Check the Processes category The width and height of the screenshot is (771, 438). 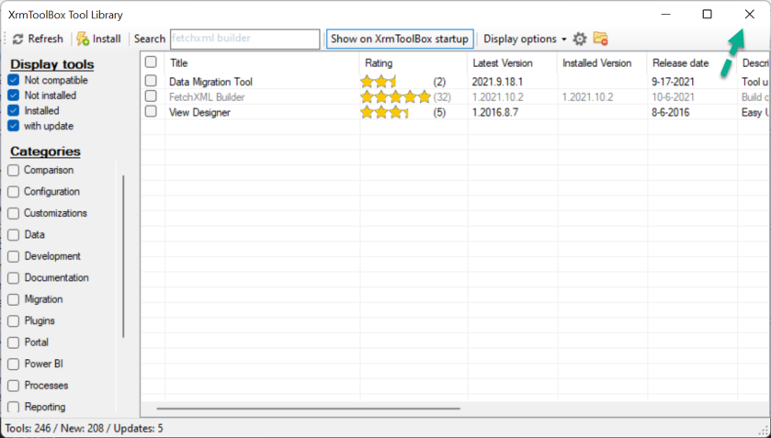tap(14, 386)
